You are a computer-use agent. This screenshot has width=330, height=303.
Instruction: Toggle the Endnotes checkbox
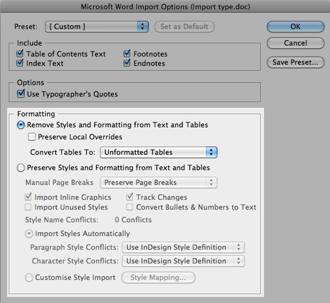[x=127, y=63]
